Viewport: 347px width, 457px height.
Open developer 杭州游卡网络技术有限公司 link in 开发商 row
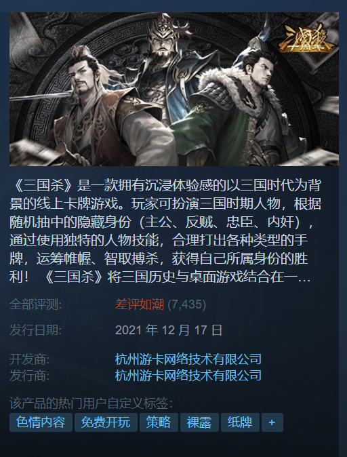click(188, 359)
